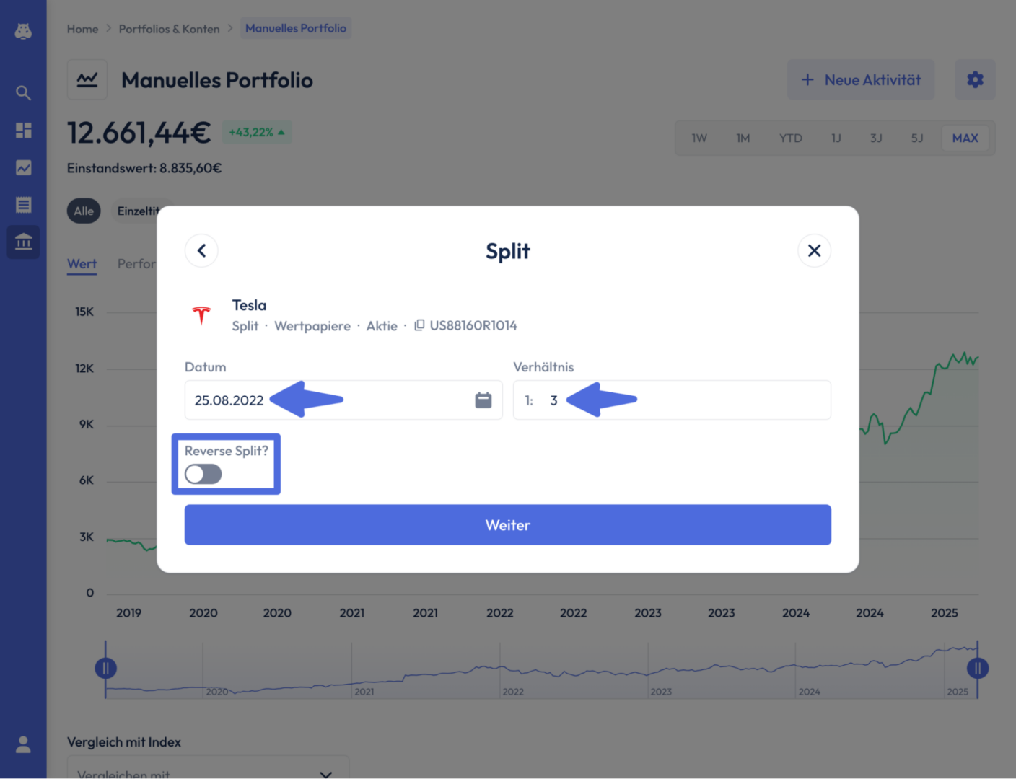The height and width of the screenshot is (779, 1016).
Task: Switch to the Wert tab
Action: coord(82,264)
